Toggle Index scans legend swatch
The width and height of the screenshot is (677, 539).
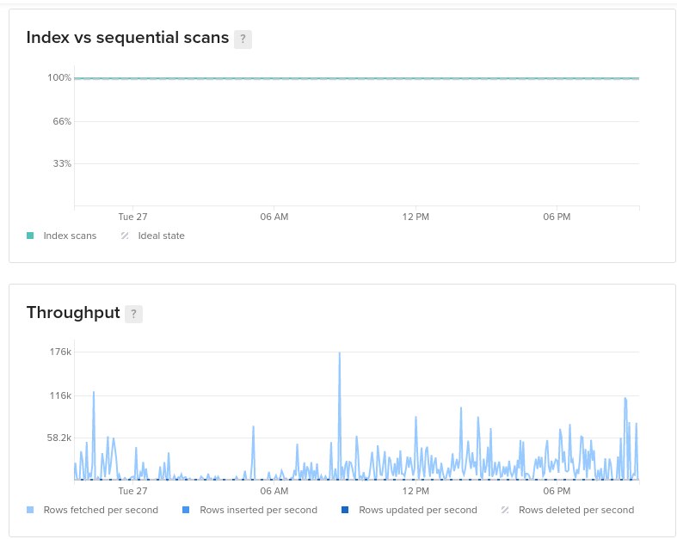(x=30, y=236)
